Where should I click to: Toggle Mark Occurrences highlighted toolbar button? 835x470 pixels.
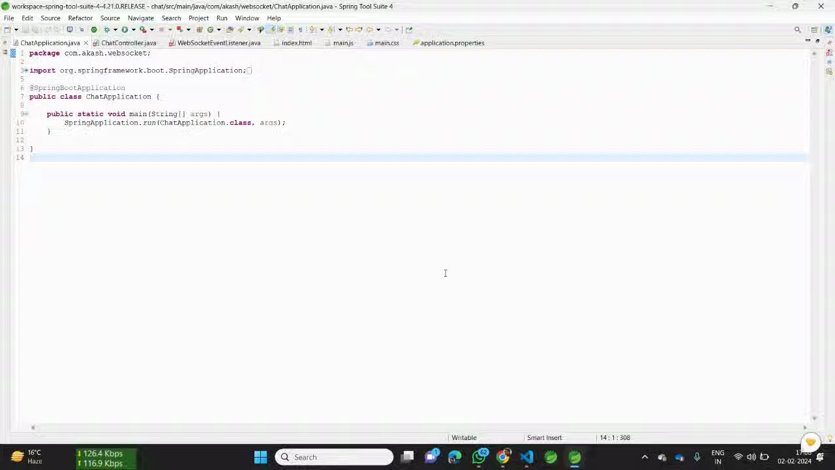click(271, 29)
